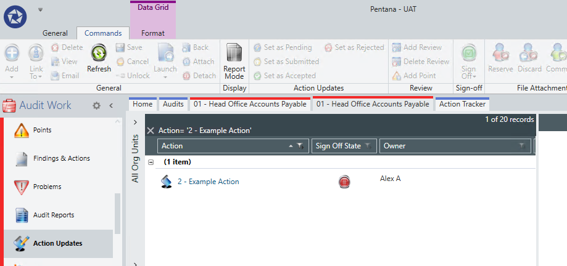Click the View command
This screenshot has height=266, width=567.
coord(64,62)
